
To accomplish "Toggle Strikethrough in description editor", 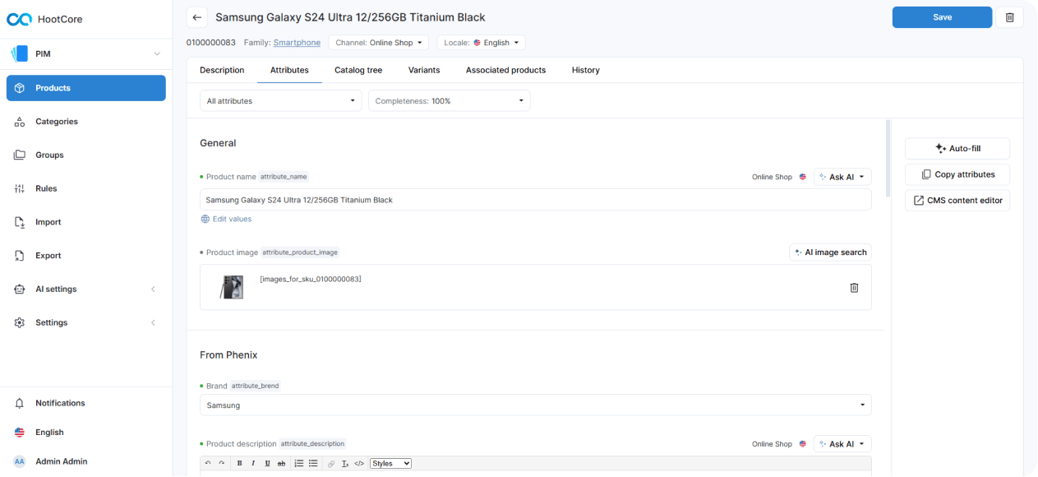I will [x=281, y=464].
